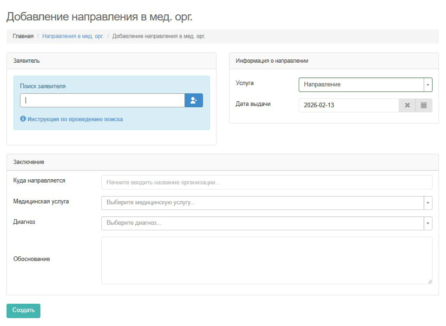Open the Услуга dropdown arrow
This screenshot has height=326, width=446.
coord(427,85)
